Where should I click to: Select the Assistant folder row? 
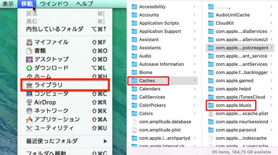(x=164, y=40)
